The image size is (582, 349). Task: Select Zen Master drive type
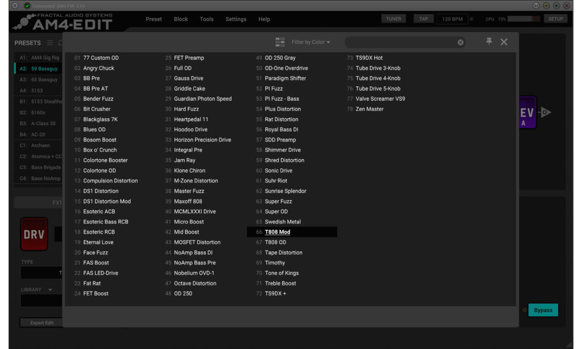click(x=369, y=109)
